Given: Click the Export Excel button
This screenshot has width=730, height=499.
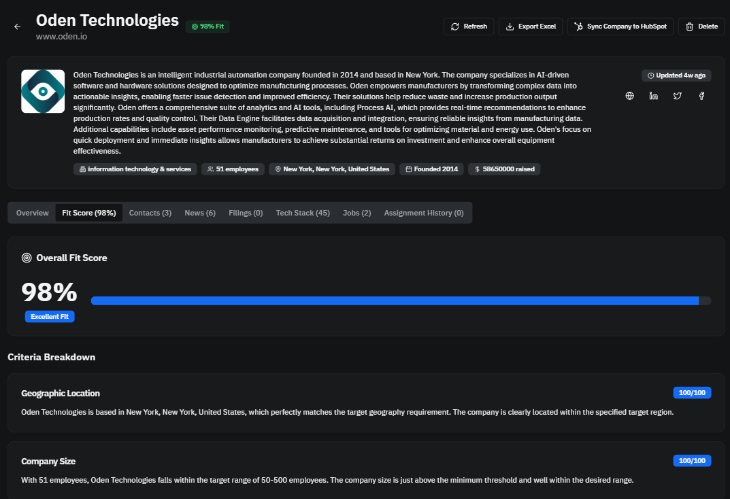Looking at the screenshot, I should tap(530, 27).
